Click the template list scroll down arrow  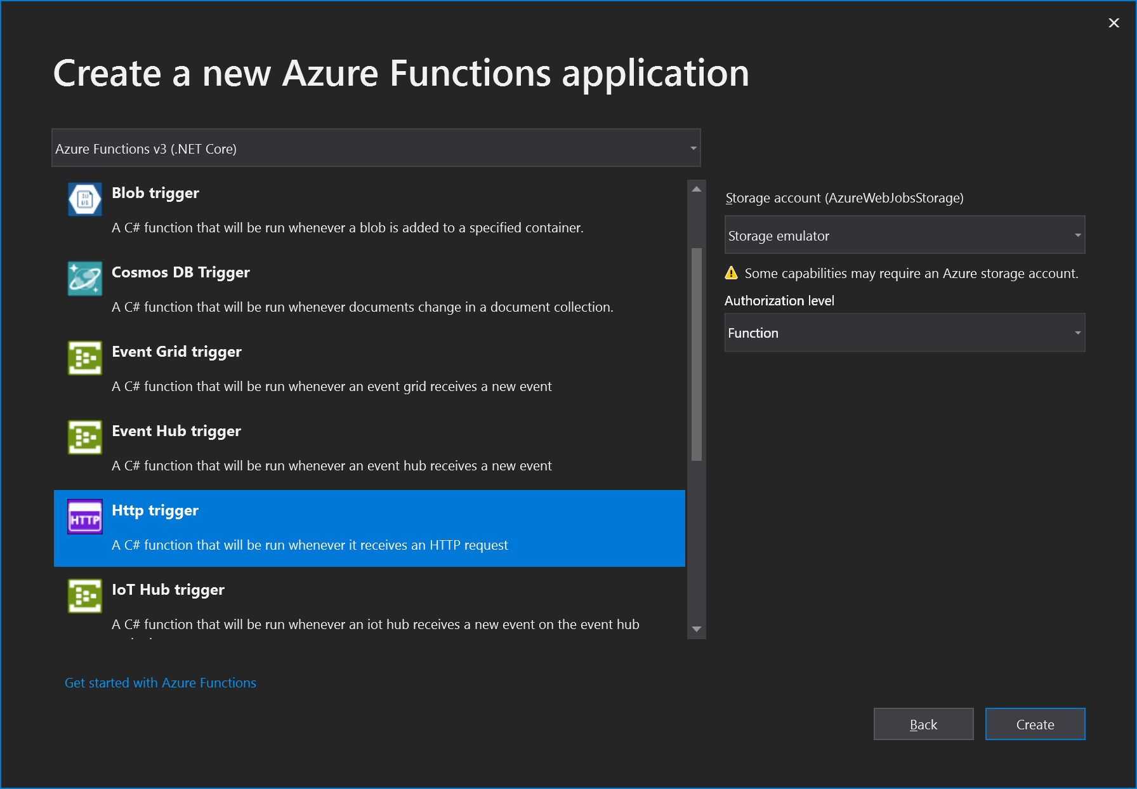[697, 629]
